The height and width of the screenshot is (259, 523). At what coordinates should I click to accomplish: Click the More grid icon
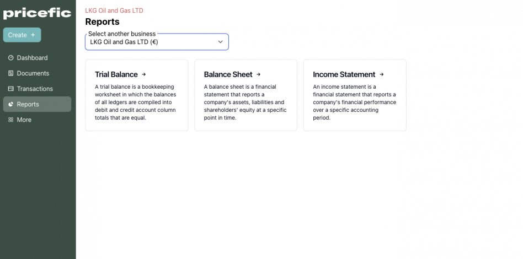[10, 120]
